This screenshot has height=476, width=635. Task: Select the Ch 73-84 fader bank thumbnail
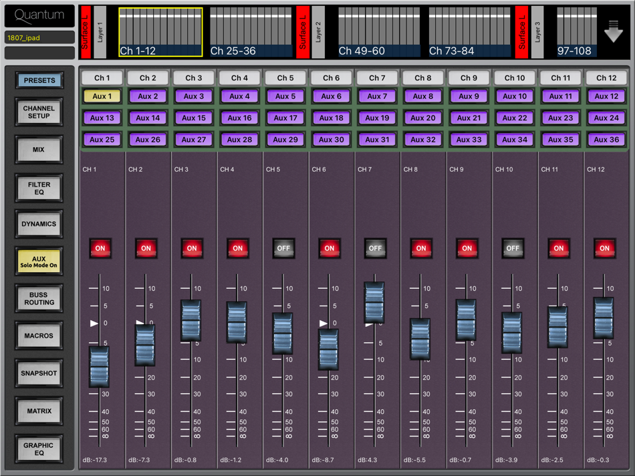(470, 32)
